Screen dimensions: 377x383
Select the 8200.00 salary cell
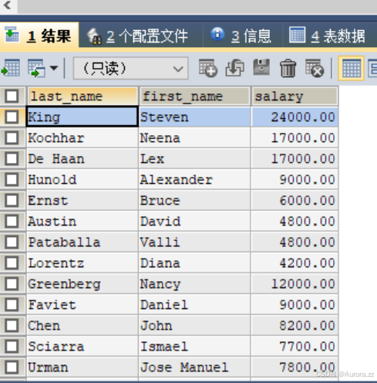pyautogui.click(x=295, y=326)
